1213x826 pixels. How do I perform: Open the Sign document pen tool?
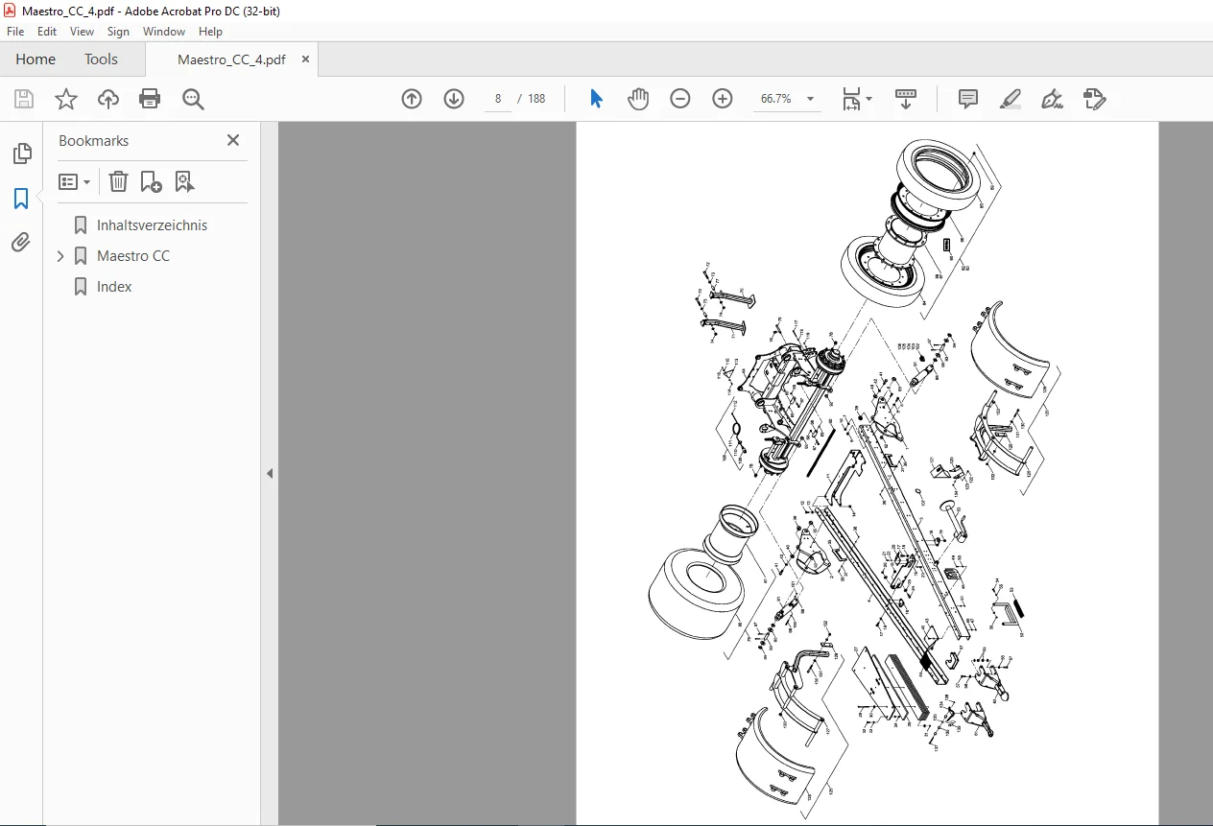tap(1052, 99)
